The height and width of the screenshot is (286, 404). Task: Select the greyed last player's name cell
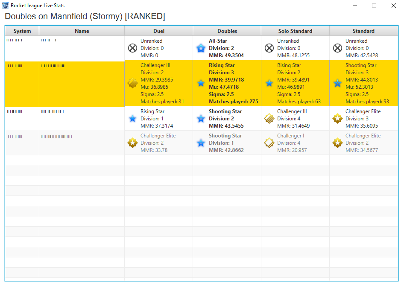[82, 143]
